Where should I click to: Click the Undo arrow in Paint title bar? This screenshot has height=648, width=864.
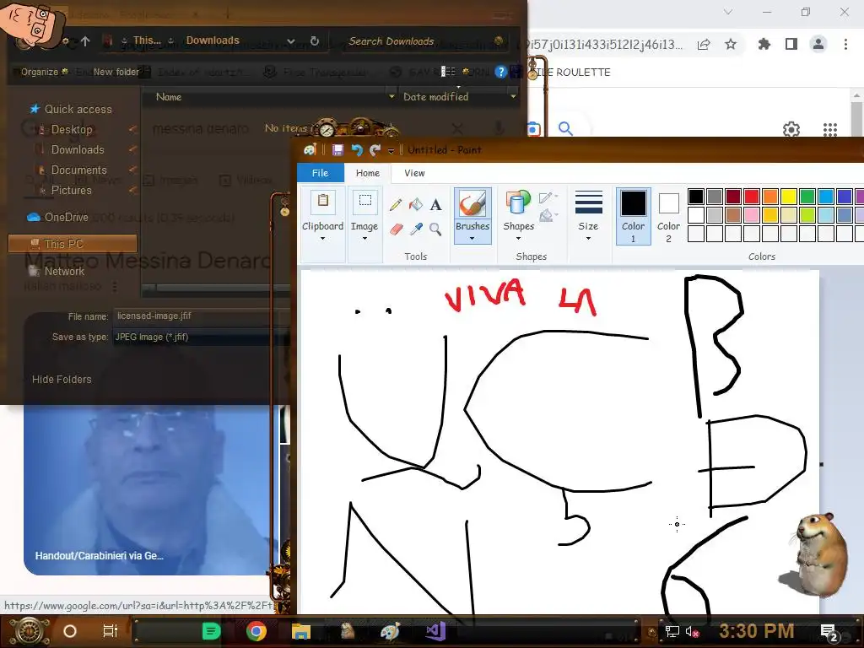click(357, 150)
